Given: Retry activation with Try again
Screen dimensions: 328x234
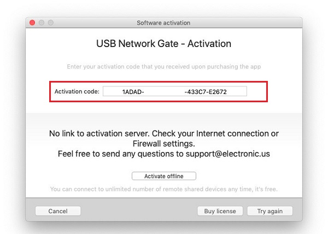Looking at the screenshot, I should pos(270,211).
